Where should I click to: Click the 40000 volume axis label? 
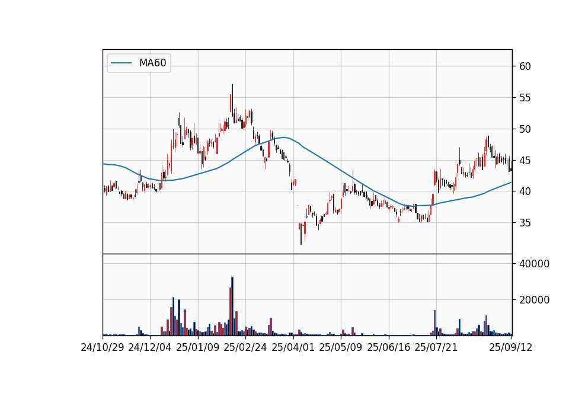[x=534, y=264]
